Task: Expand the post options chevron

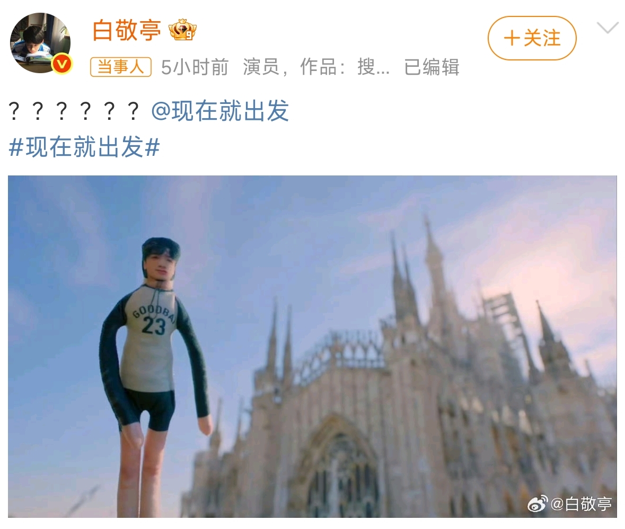Action: pyautogui.click(x=608, y=28)
